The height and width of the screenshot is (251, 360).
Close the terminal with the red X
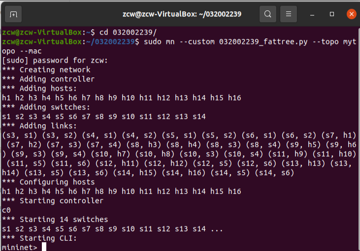(351, 14)
